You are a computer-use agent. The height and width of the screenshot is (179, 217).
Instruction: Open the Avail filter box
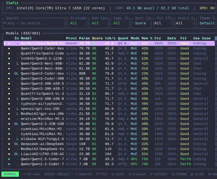coord(185,23)
